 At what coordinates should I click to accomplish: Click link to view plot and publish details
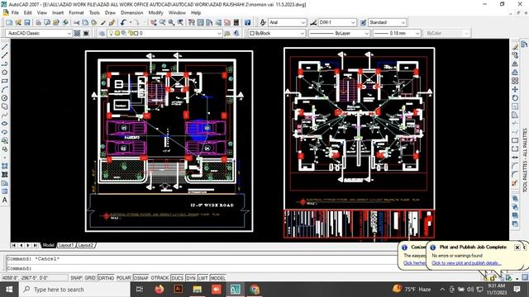(466, 263)
